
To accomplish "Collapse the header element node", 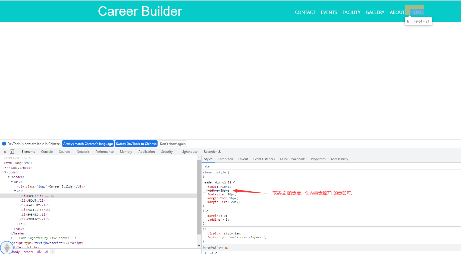I will click(9, 177).
